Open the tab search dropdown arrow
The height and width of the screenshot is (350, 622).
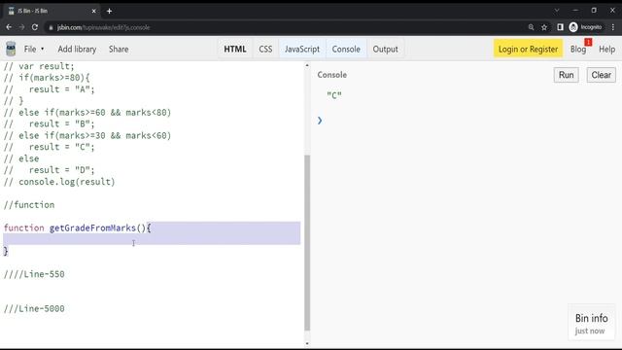pos(557,11)
